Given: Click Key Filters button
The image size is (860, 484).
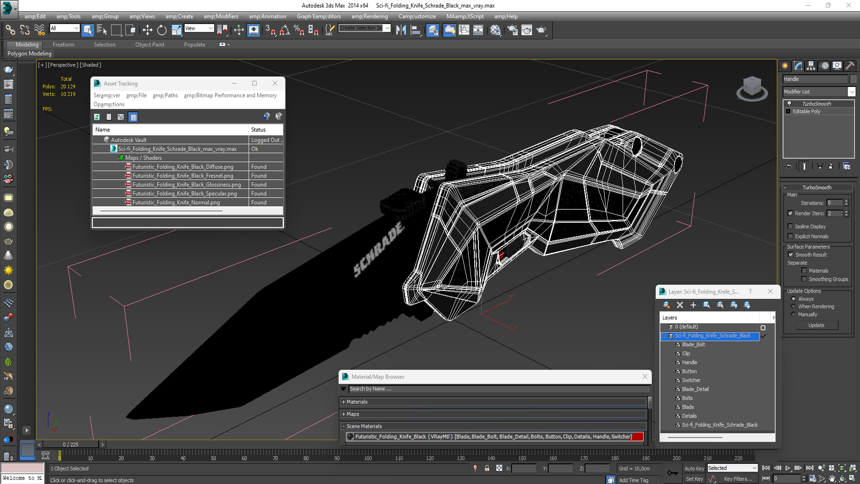Looking at the screenshot, I should (x=738, y=479).
